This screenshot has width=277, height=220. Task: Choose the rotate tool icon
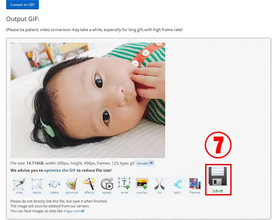click(54, 186)
